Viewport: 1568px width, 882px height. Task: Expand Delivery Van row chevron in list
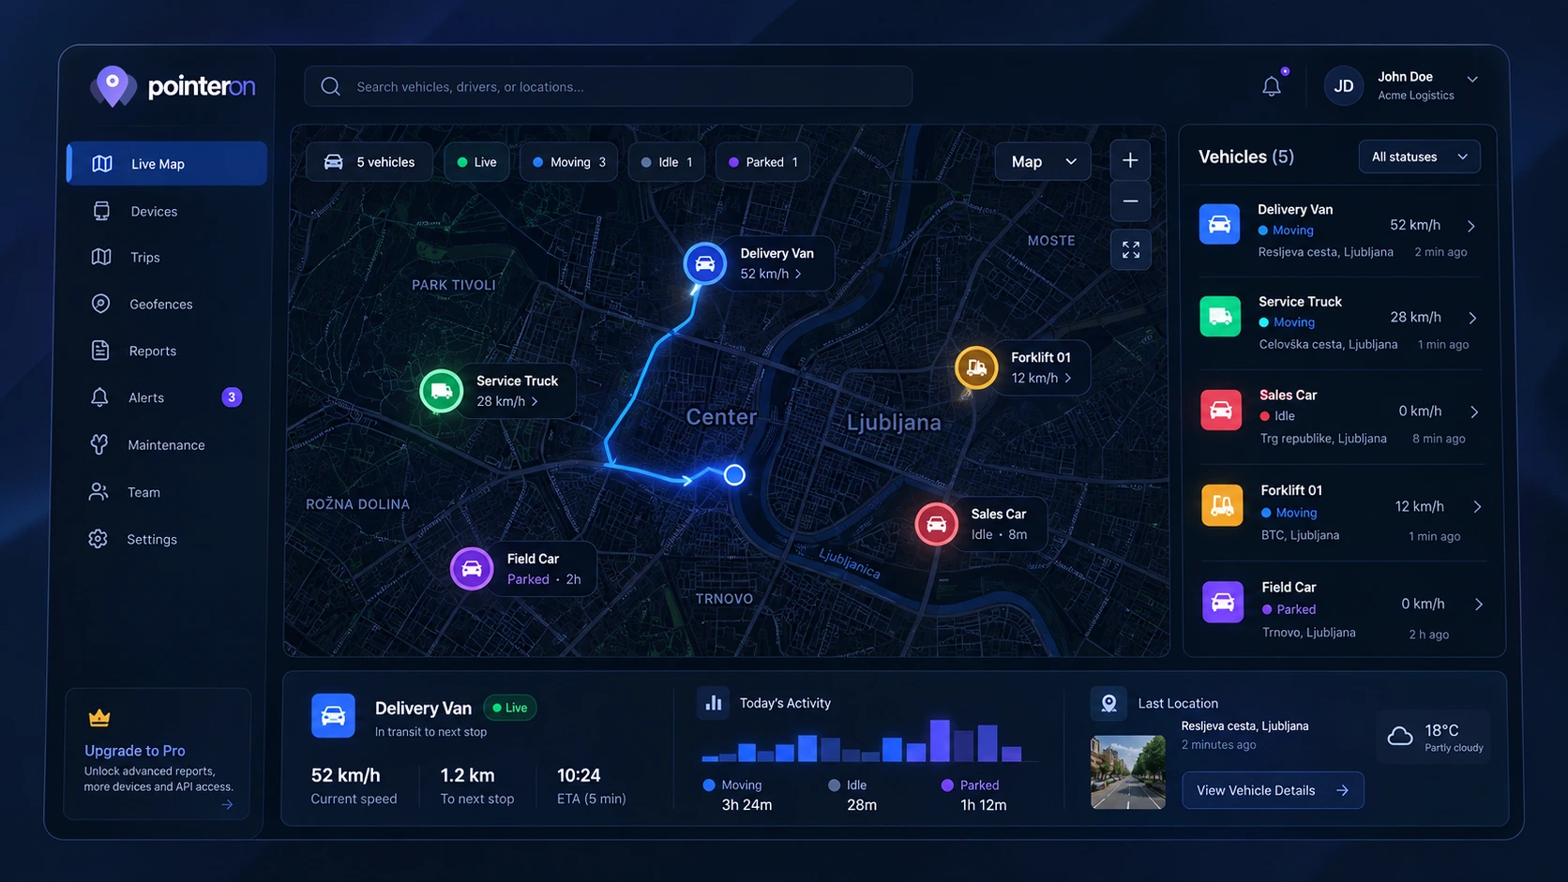coord(1471,226)
